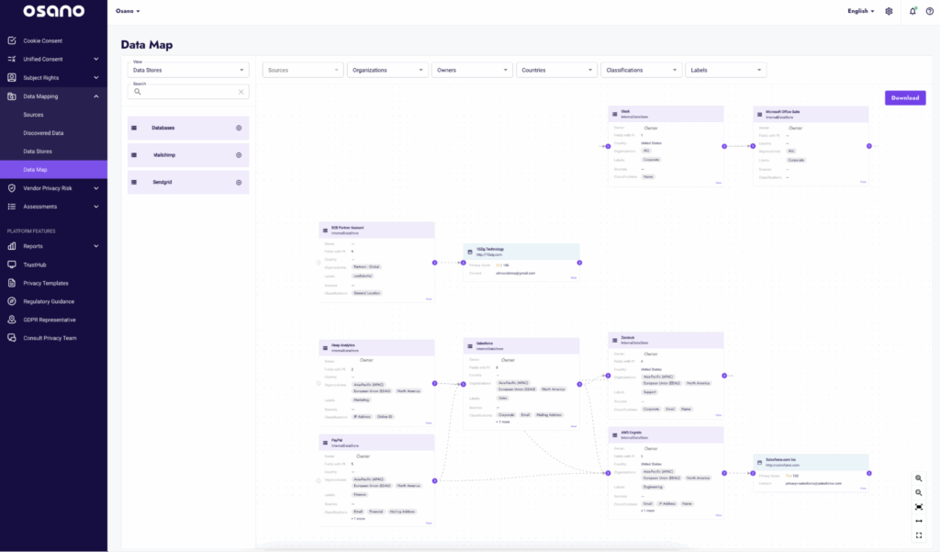Clear the search field with the X icon
This screenshot has height=552, width=940.
tap(241, 92)
